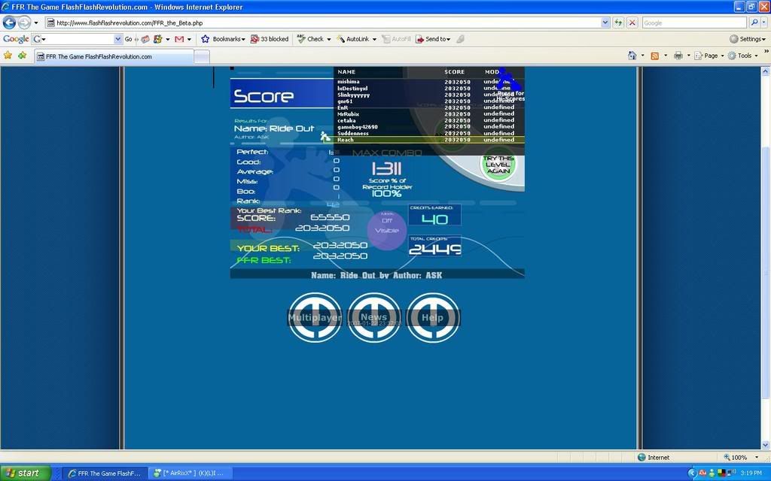The width and height of the screenshot is (771, 481).
Task: Click the browser Back arrow button
Action: click(x=10, y=23)
